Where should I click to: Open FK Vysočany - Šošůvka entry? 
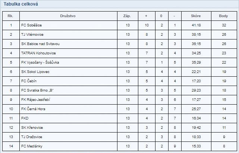click(40, 62)
